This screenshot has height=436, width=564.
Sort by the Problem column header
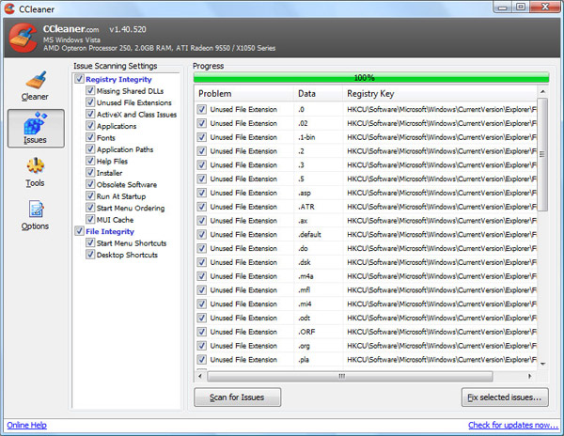244,93
